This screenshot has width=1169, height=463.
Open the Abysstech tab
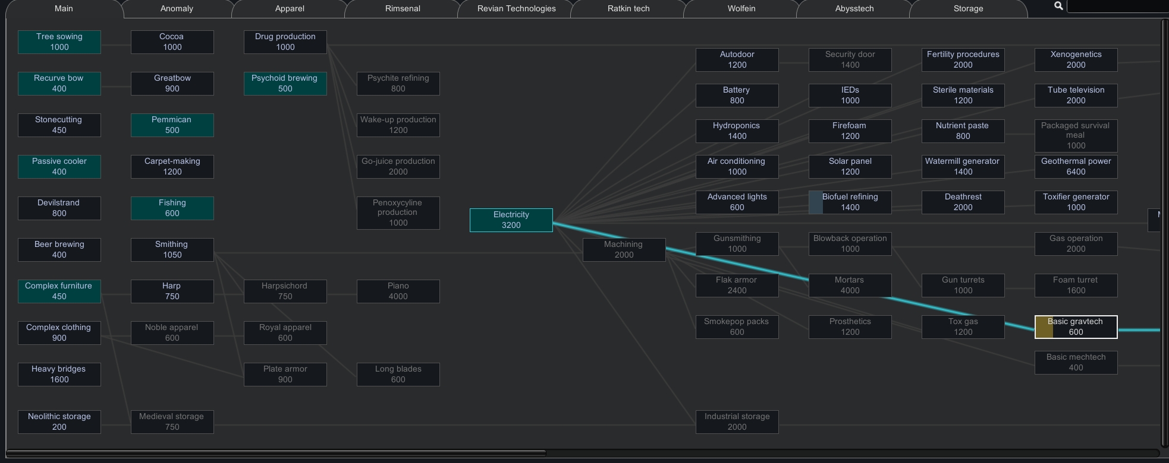[854, 9]
